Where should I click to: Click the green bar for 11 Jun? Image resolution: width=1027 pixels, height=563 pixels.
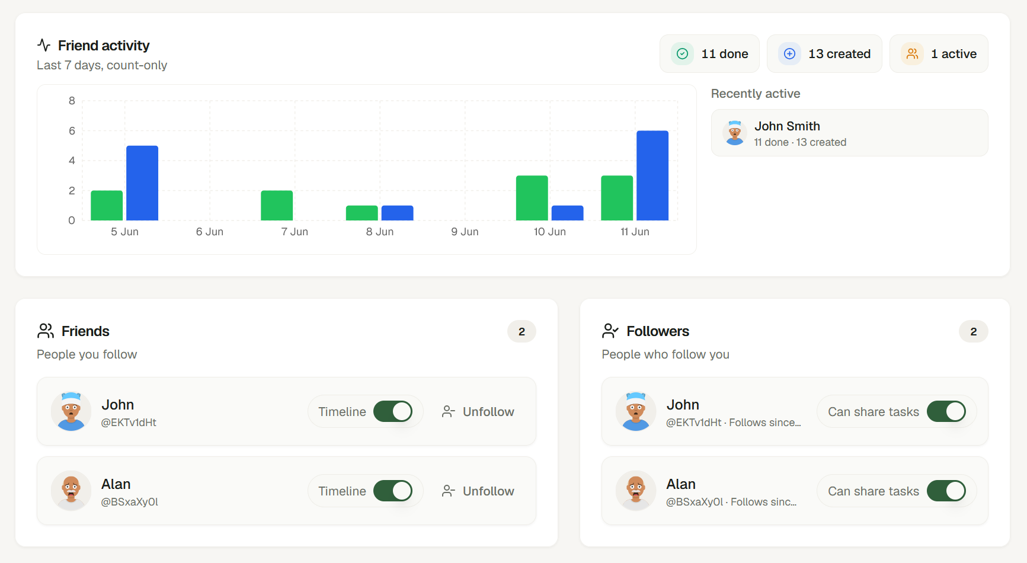coord(617,198)
